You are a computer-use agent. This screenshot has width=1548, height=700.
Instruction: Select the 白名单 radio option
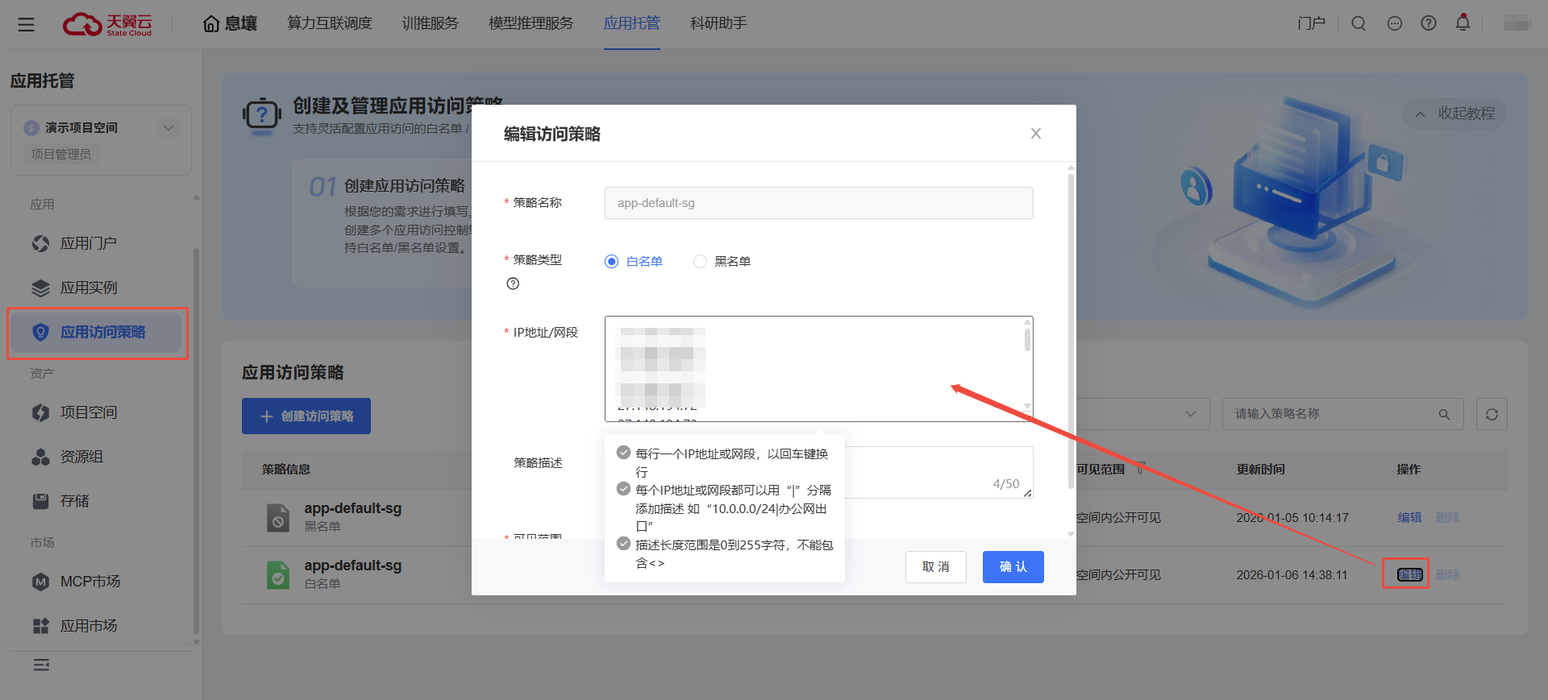[x=612, y=261]
